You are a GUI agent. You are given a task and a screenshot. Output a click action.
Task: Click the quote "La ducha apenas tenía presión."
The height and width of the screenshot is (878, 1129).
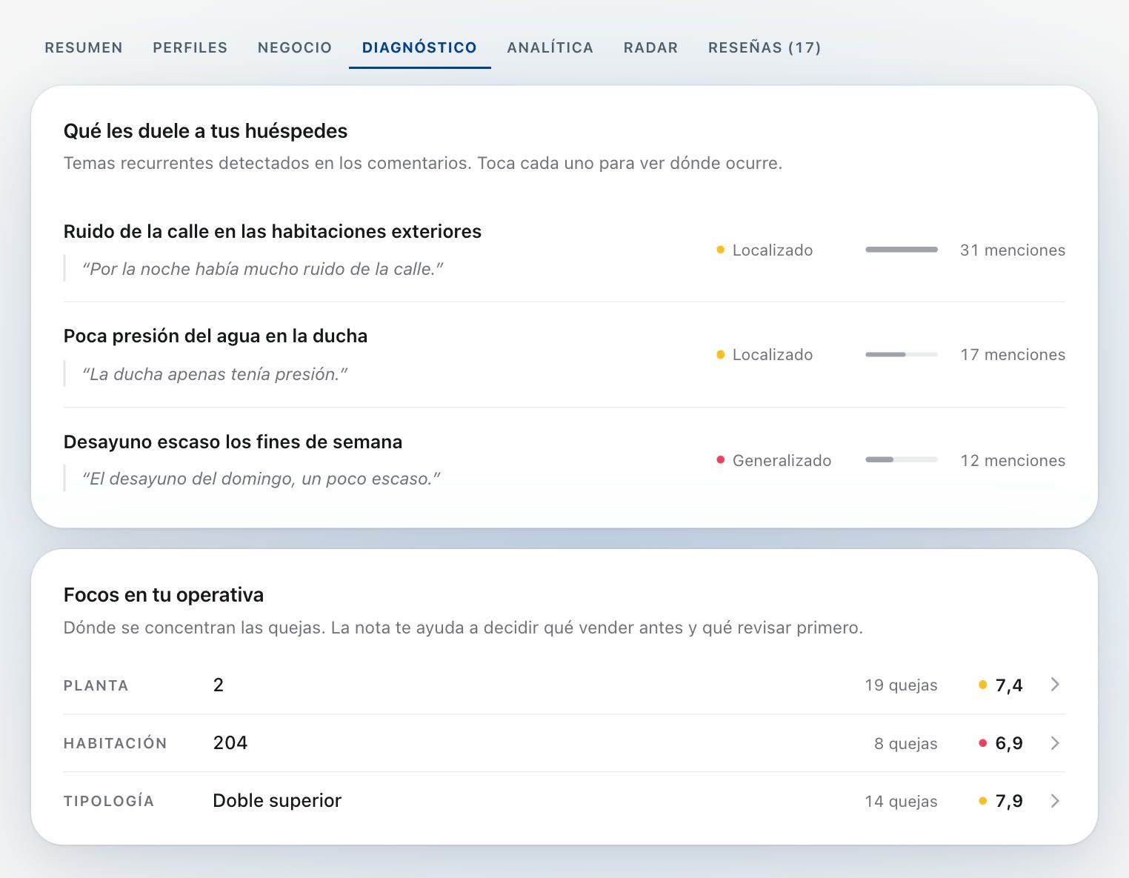[215, 374]
